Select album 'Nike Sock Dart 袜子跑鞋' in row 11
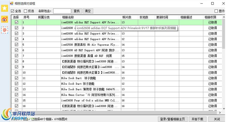Screen dimensions: 226x122 click(x=91, y=78)
